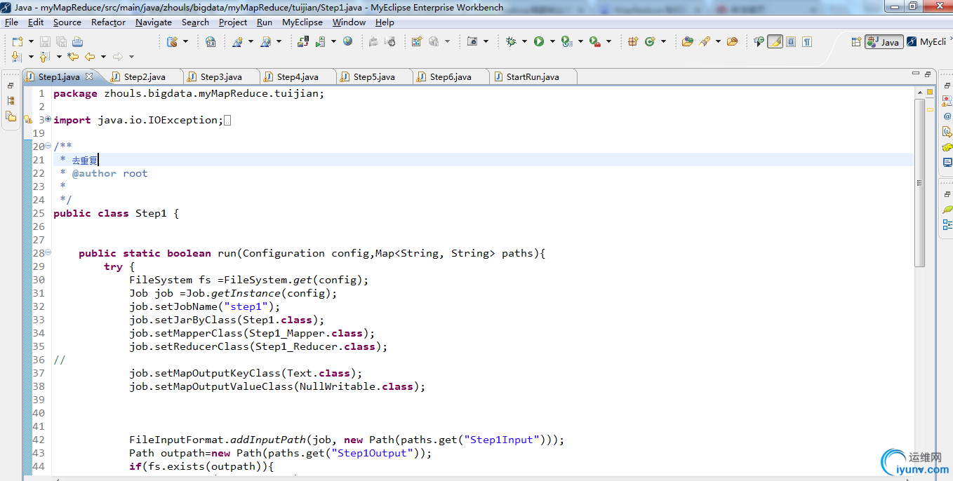Open the Hadoop elephant Map/Reduce view icon

pos(947,147)
